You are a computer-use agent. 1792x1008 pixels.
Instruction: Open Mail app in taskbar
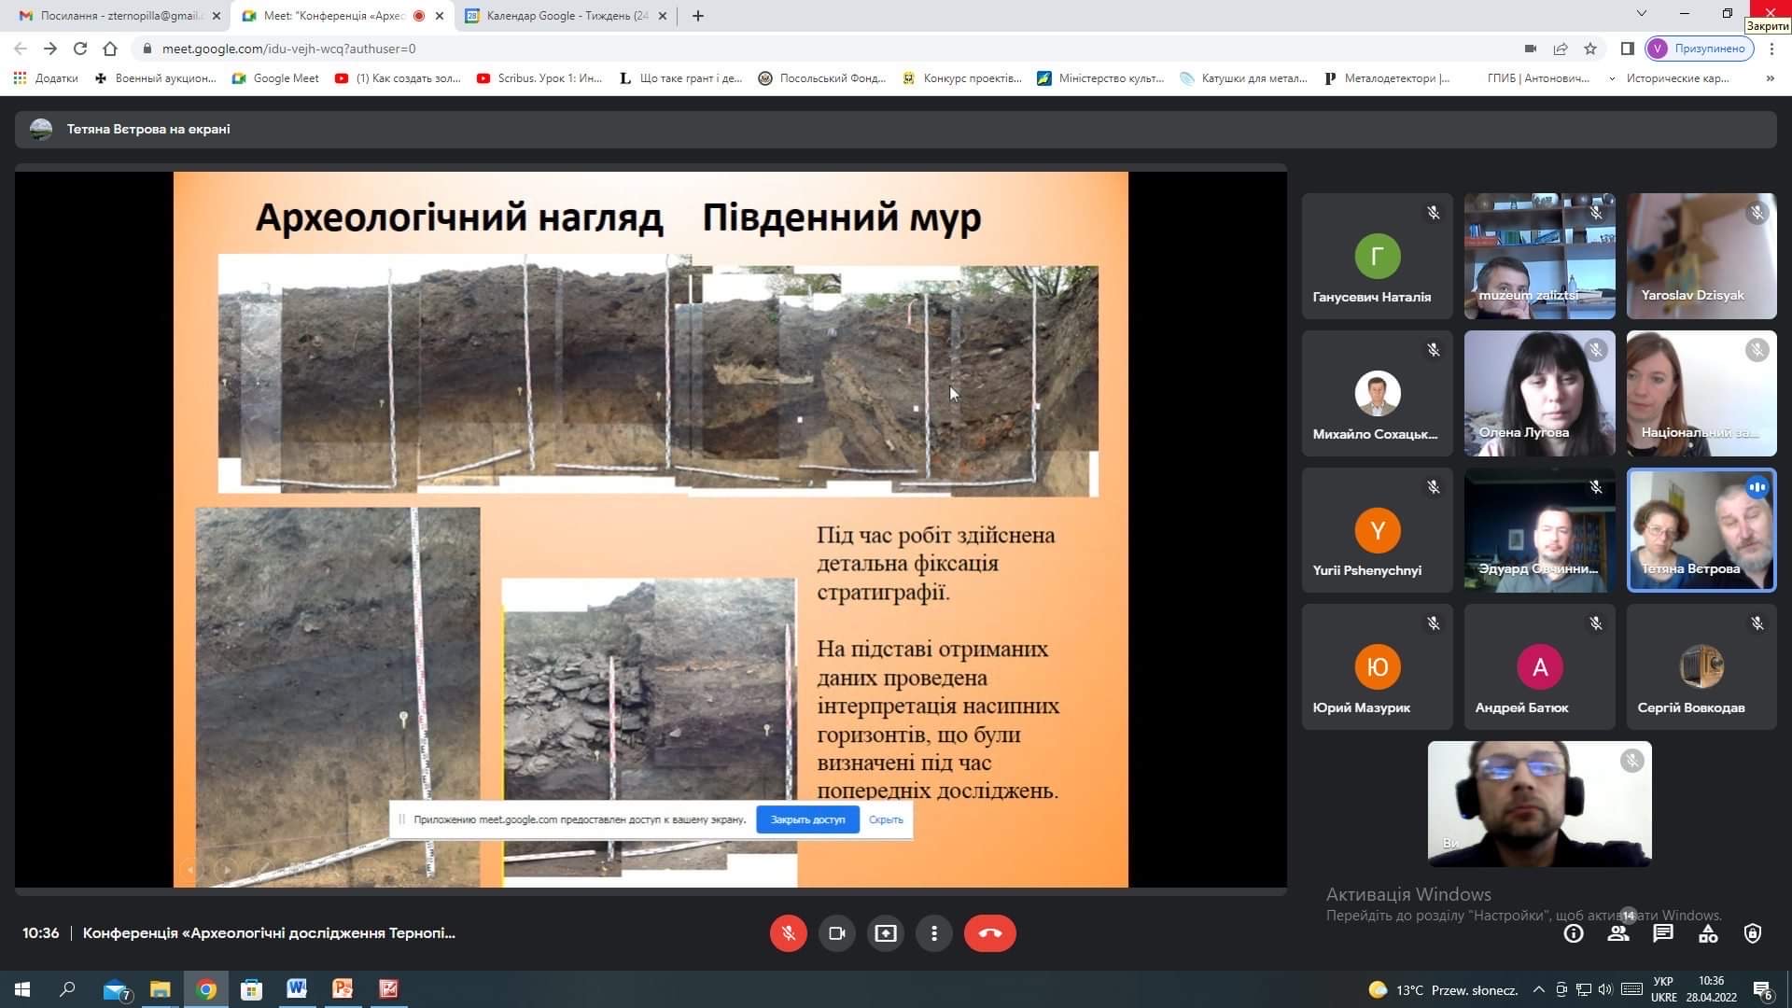tap(117, 989)
